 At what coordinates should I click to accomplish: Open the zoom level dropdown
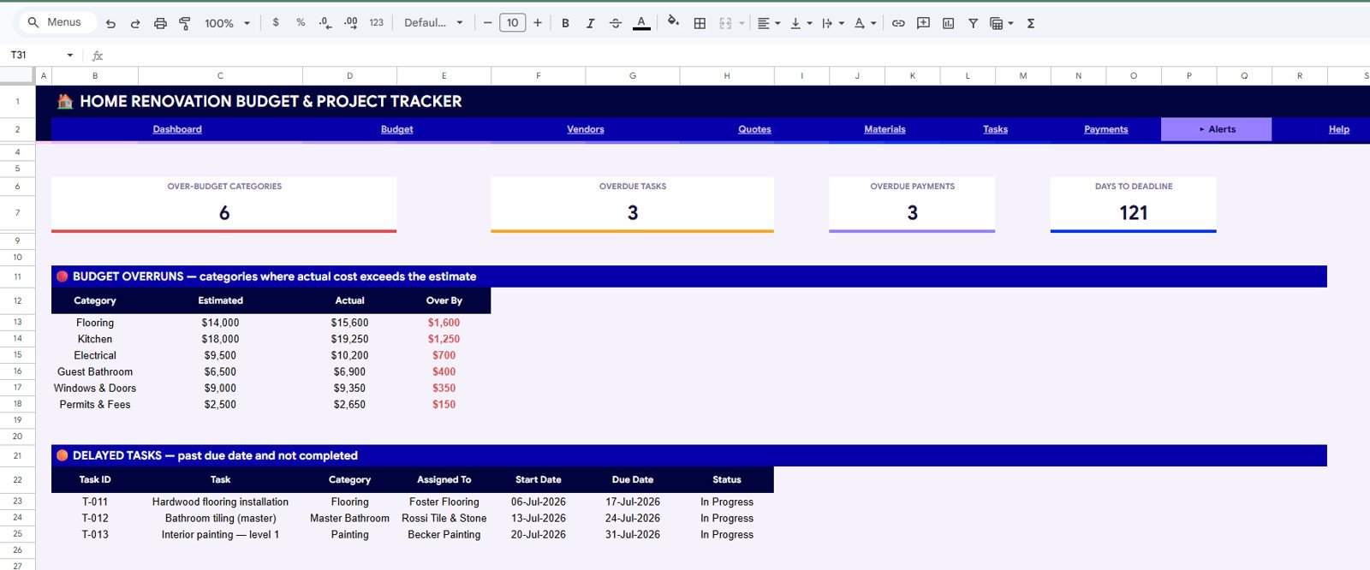pos(228,23)
